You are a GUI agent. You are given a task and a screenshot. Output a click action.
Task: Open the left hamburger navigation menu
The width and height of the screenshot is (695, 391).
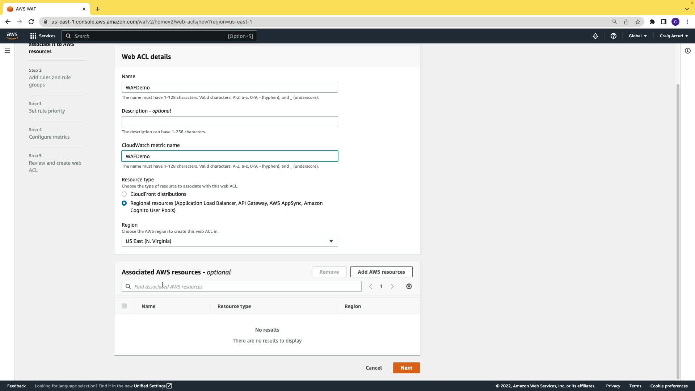coord(7,51)
